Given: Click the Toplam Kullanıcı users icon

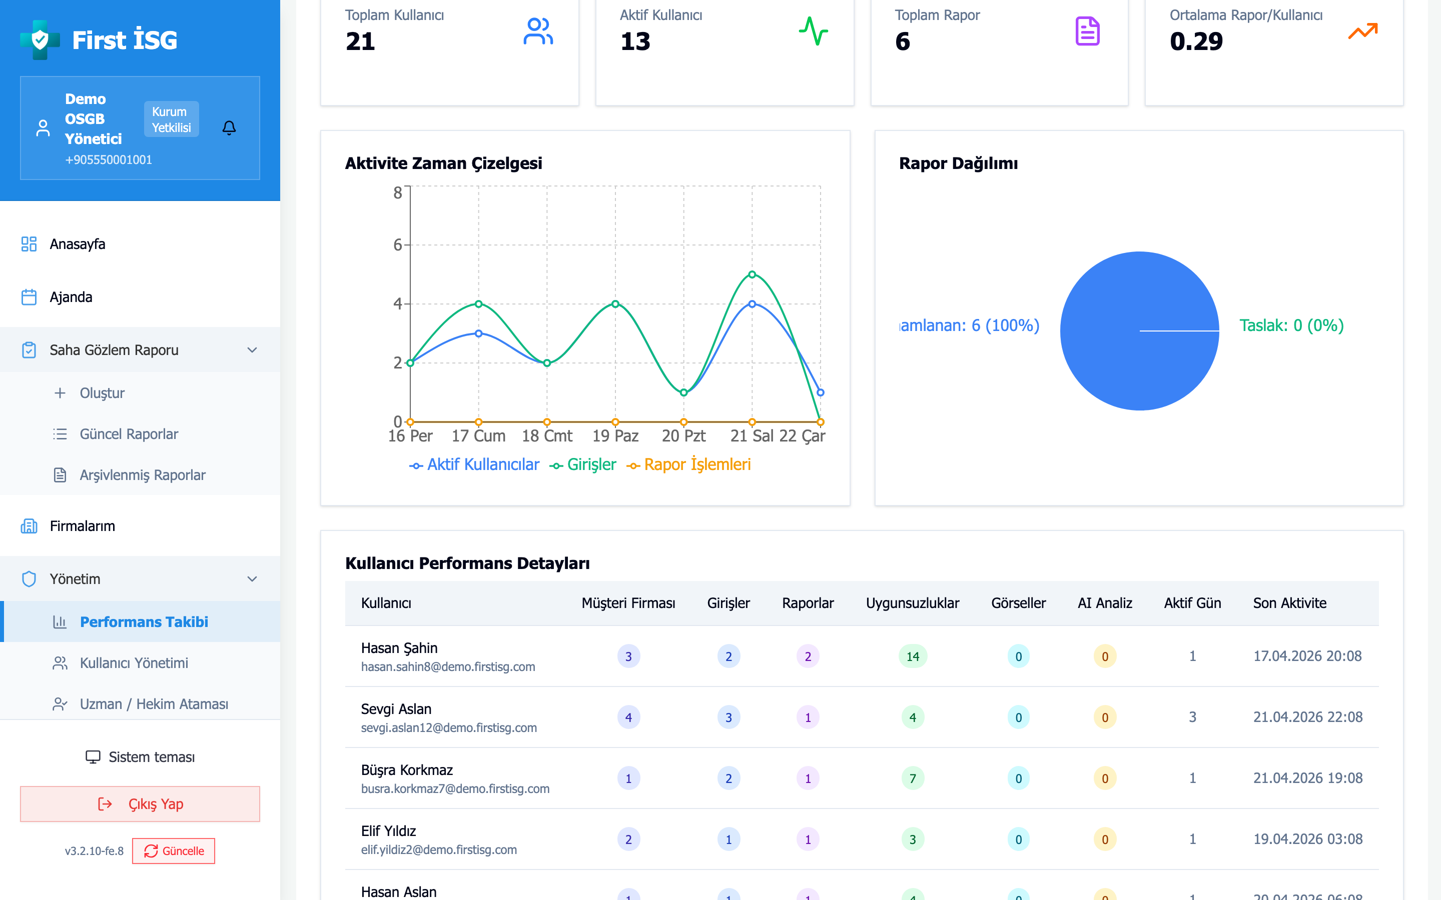Looking at the screenshot, I should (538, 31).
